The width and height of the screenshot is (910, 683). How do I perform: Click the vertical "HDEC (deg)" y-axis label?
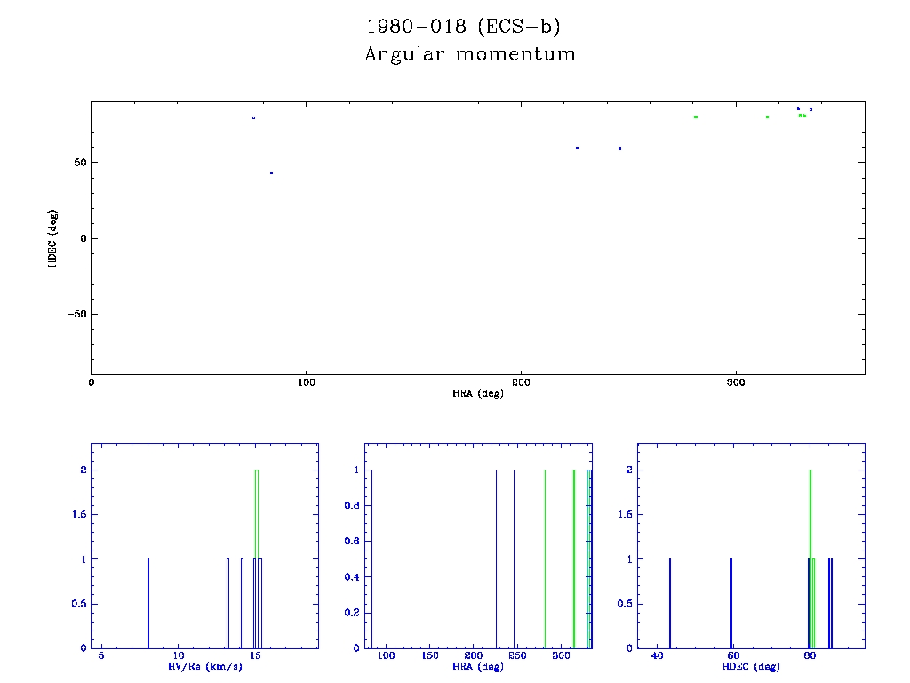[x=53, y=238]
